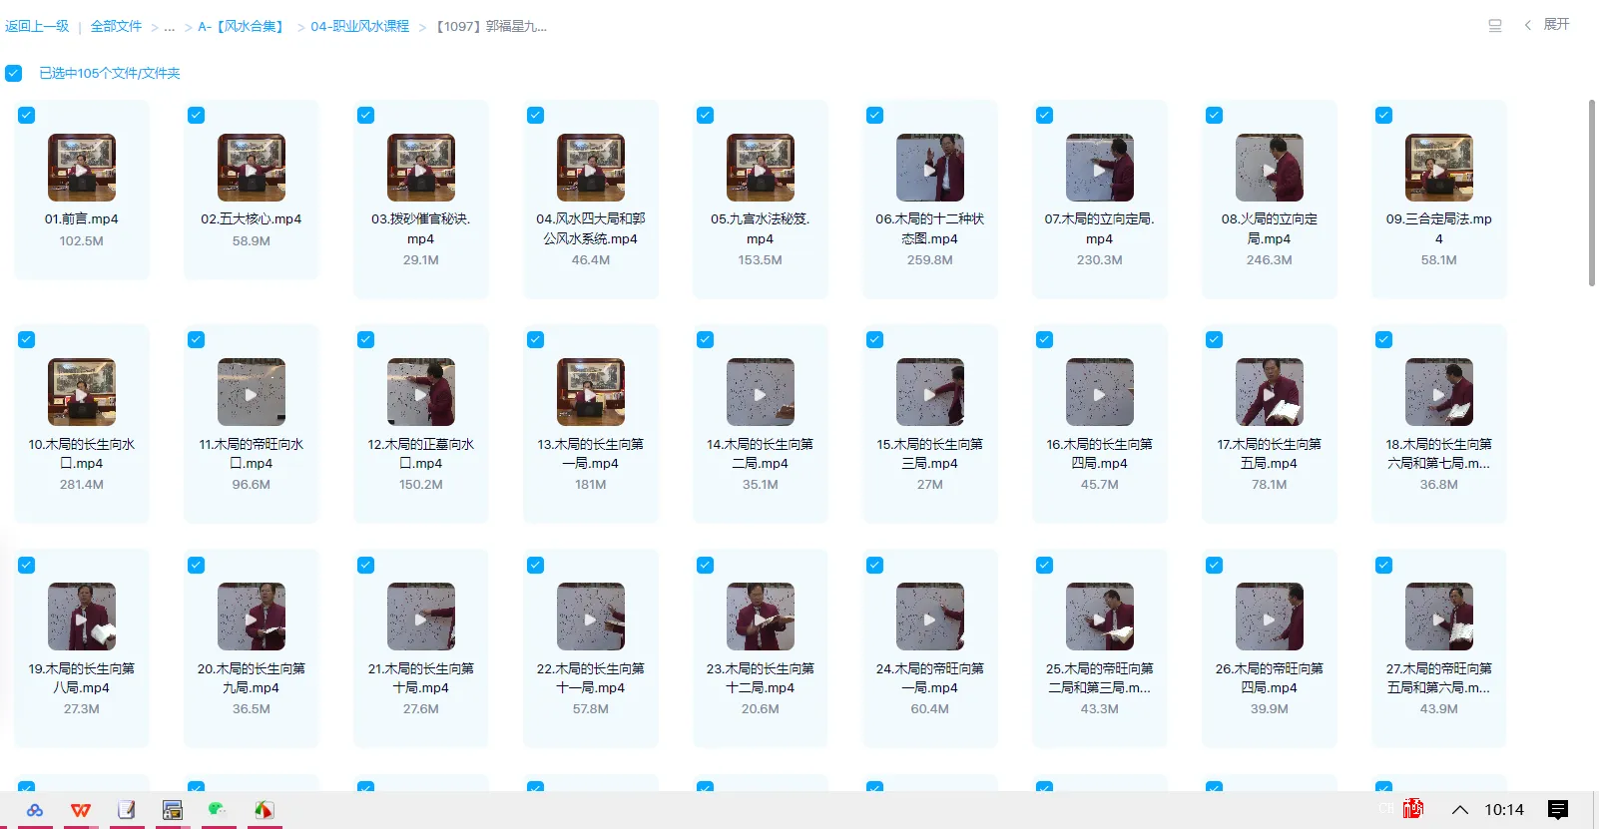
Task: Uncheck the select-all files checkbox
Action: (x=14, y=73)
